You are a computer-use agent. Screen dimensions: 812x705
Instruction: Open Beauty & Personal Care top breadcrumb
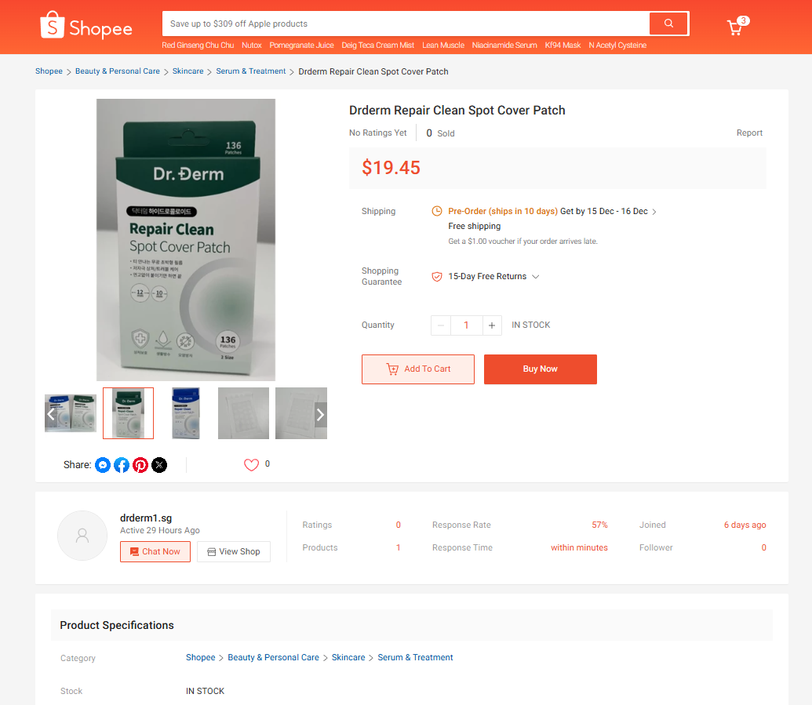pyautogui.click(x=117, y=71)
